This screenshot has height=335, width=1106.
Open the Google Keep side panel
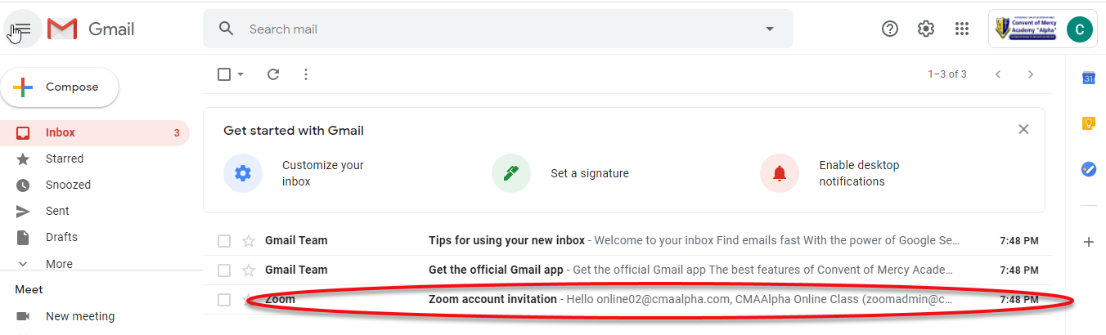(x=1089, y=123)
